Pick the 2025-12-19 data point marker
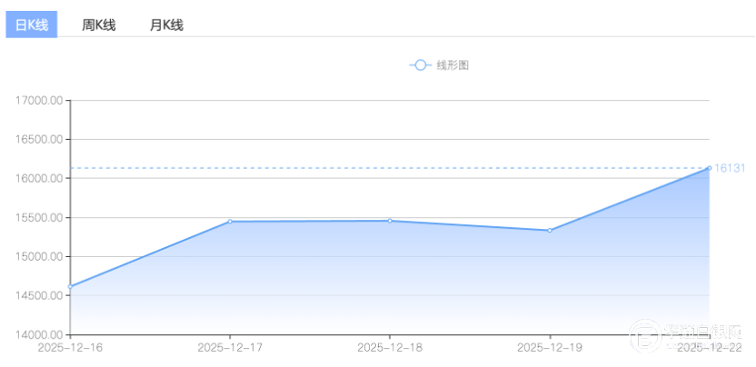The height and width of the screenshot is (367, 756). click(x=549, y=231)
